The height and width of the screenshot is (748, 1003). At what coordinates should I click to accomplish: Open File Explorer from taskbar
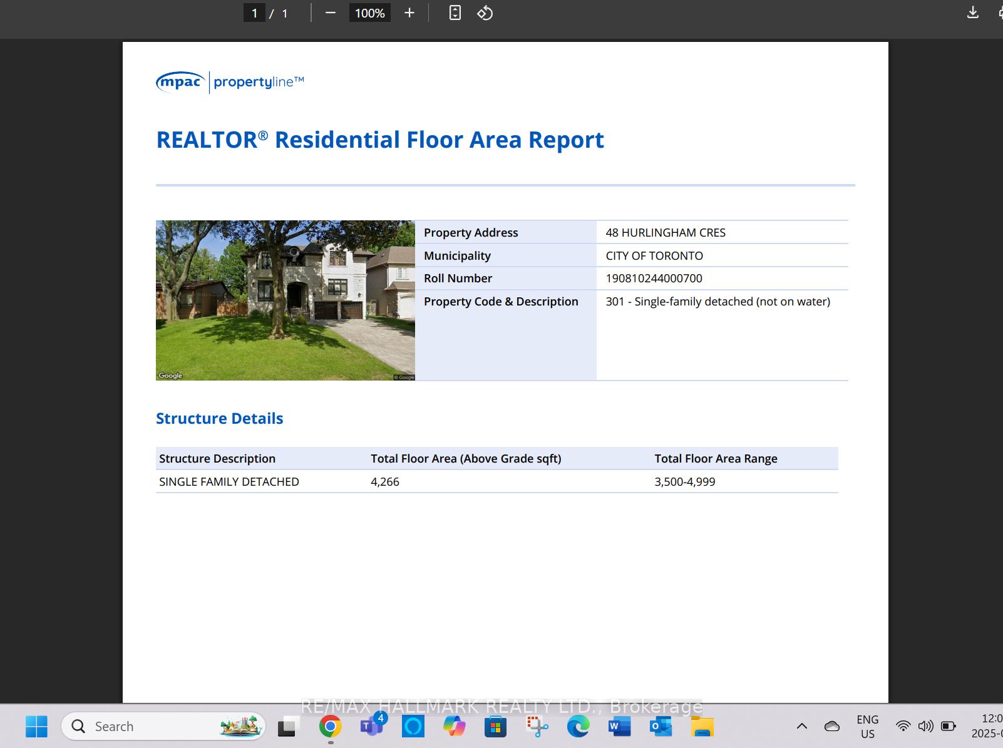[x=702, y=726]
